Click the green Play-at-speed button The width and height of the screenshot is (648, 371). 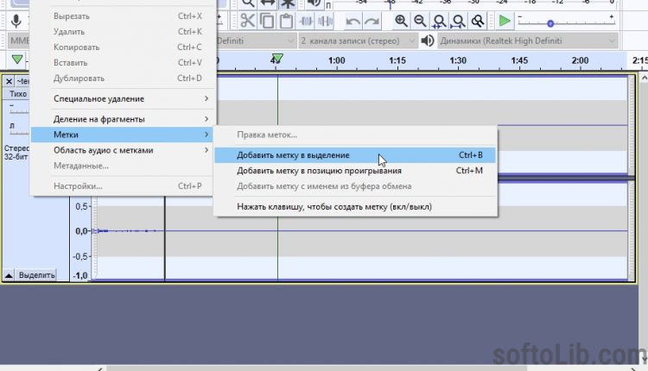point(504,21)
